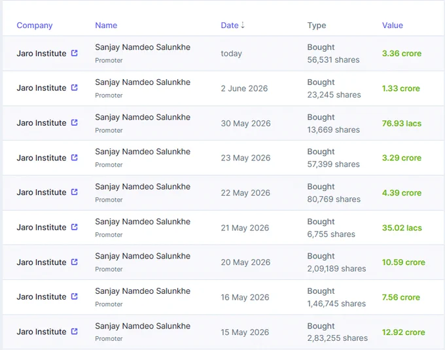Select the 10.59 crore value cell
The width and height of the screenshot is (445, 350).
(x=404, y=262)
